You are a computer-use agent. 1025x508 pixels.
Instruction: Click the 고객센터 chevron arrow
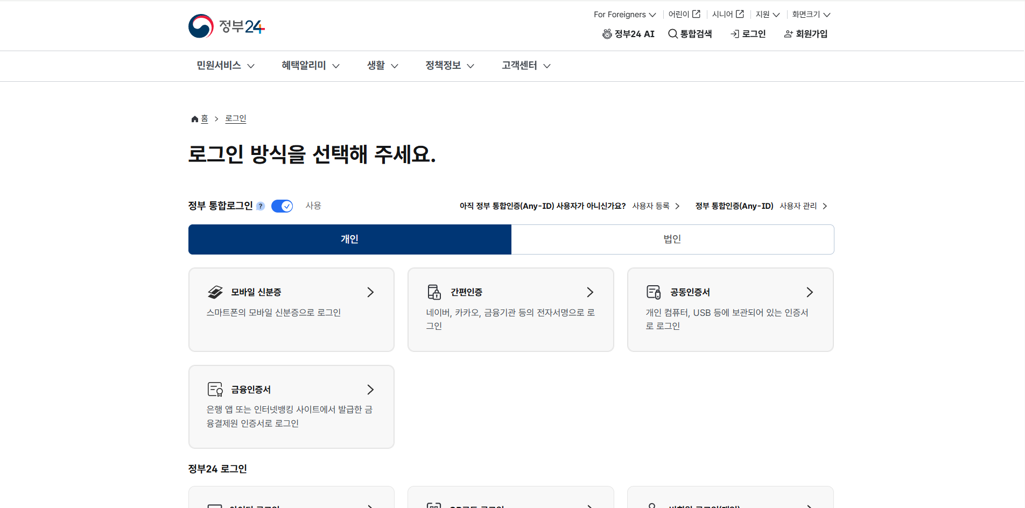pyautogui.click(x=547, y=66)
